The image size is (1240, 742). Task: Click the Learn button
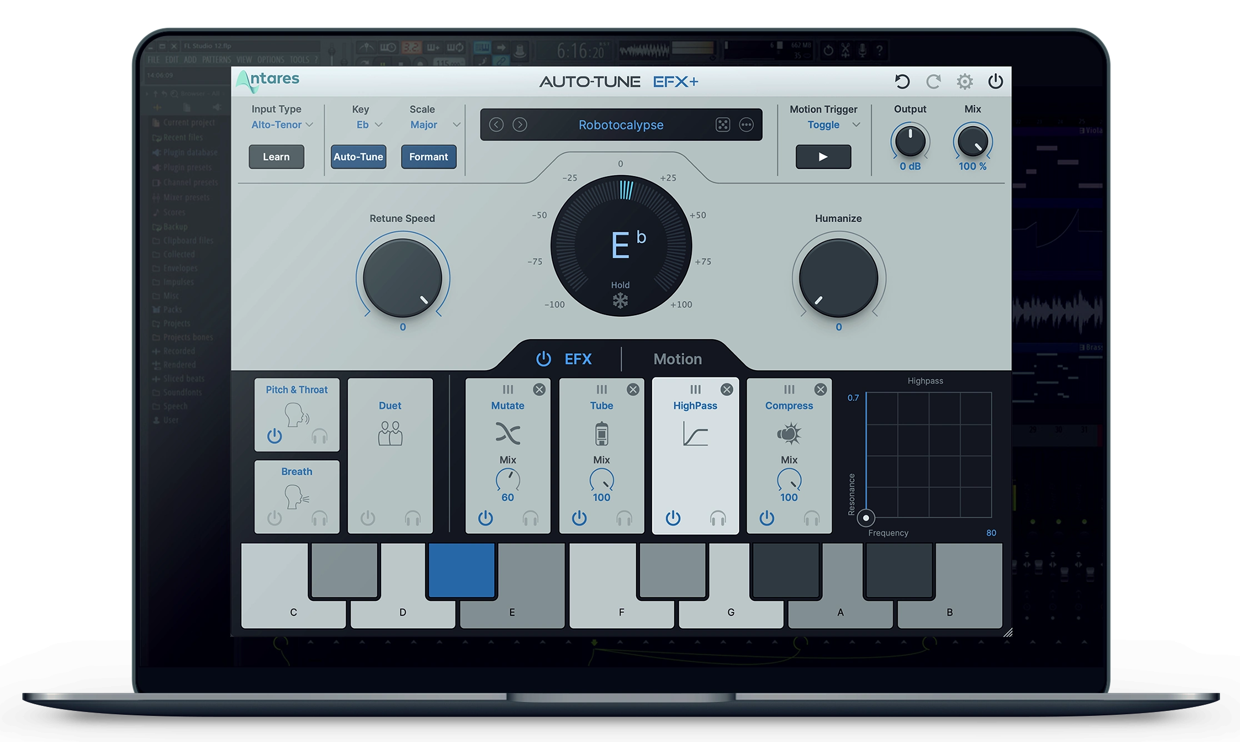coord(276,157)
